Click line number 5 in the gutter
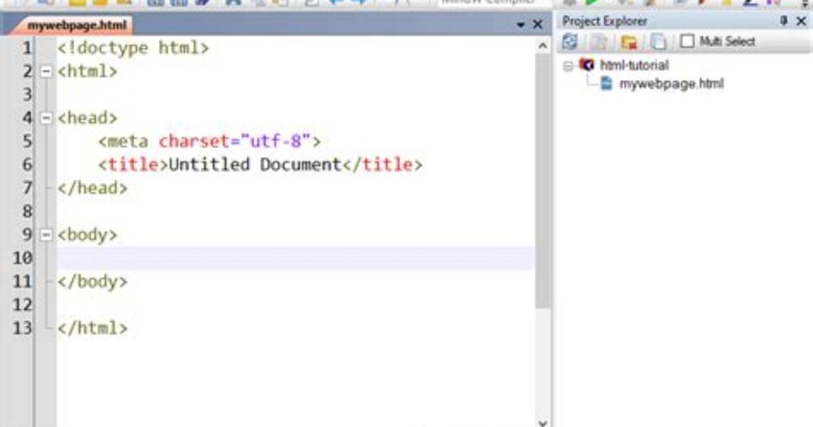The image size is (813, 427). (x=27, y=141)
